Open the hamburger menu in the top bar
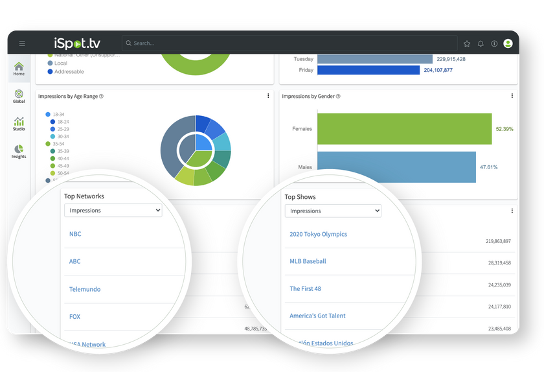 [x=22, y=43]
